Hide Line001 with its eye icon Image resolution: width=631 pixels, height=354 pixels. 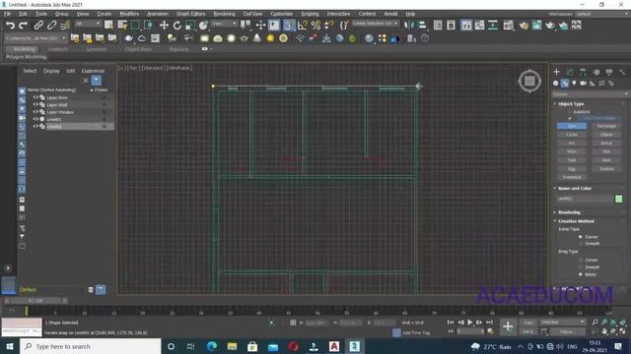click(35, 119)
